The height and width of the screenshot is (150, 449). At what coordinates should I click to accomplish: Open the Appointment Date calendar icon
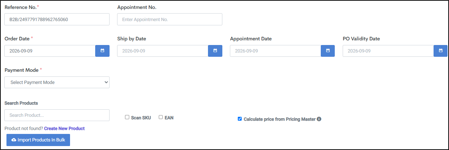[328, 51]
